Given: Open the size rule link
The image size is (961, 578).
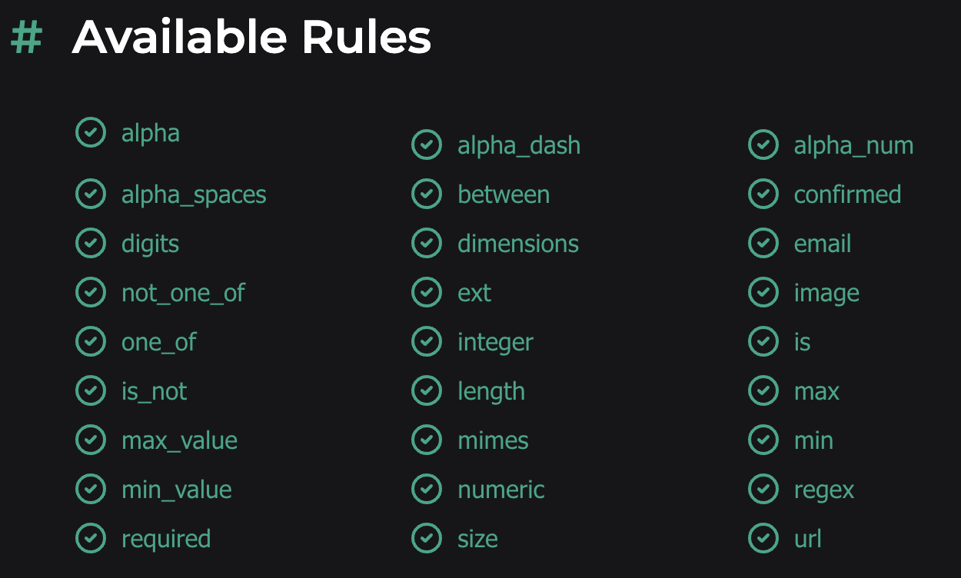Looking at the screenshot, I should [x=477, y=539].
